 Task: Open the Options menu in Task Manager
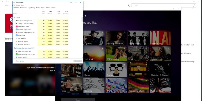click(x=18, y=5)
